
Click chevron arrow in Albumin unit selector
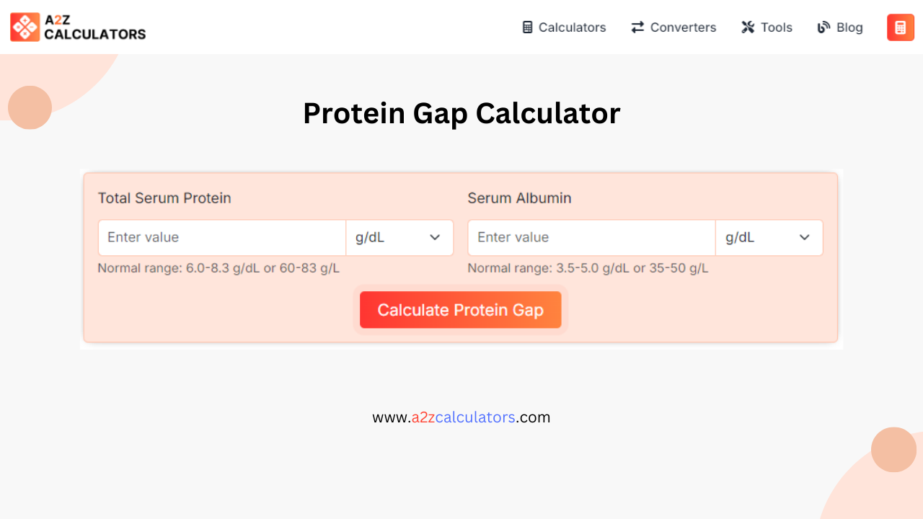805,238
